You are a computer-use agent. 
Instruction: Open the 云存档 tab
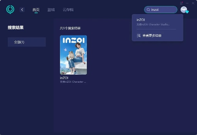pyautogui.click(x=68, y=10)
